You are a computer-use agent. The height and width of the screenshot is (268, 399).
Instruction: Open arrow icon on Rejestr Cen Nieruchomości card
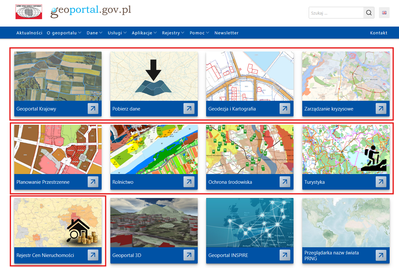click(93, 255)
